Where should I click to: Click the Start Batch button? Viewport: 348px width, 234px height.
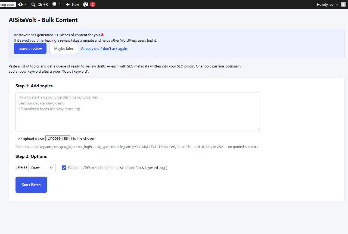[x=31, y=185]
